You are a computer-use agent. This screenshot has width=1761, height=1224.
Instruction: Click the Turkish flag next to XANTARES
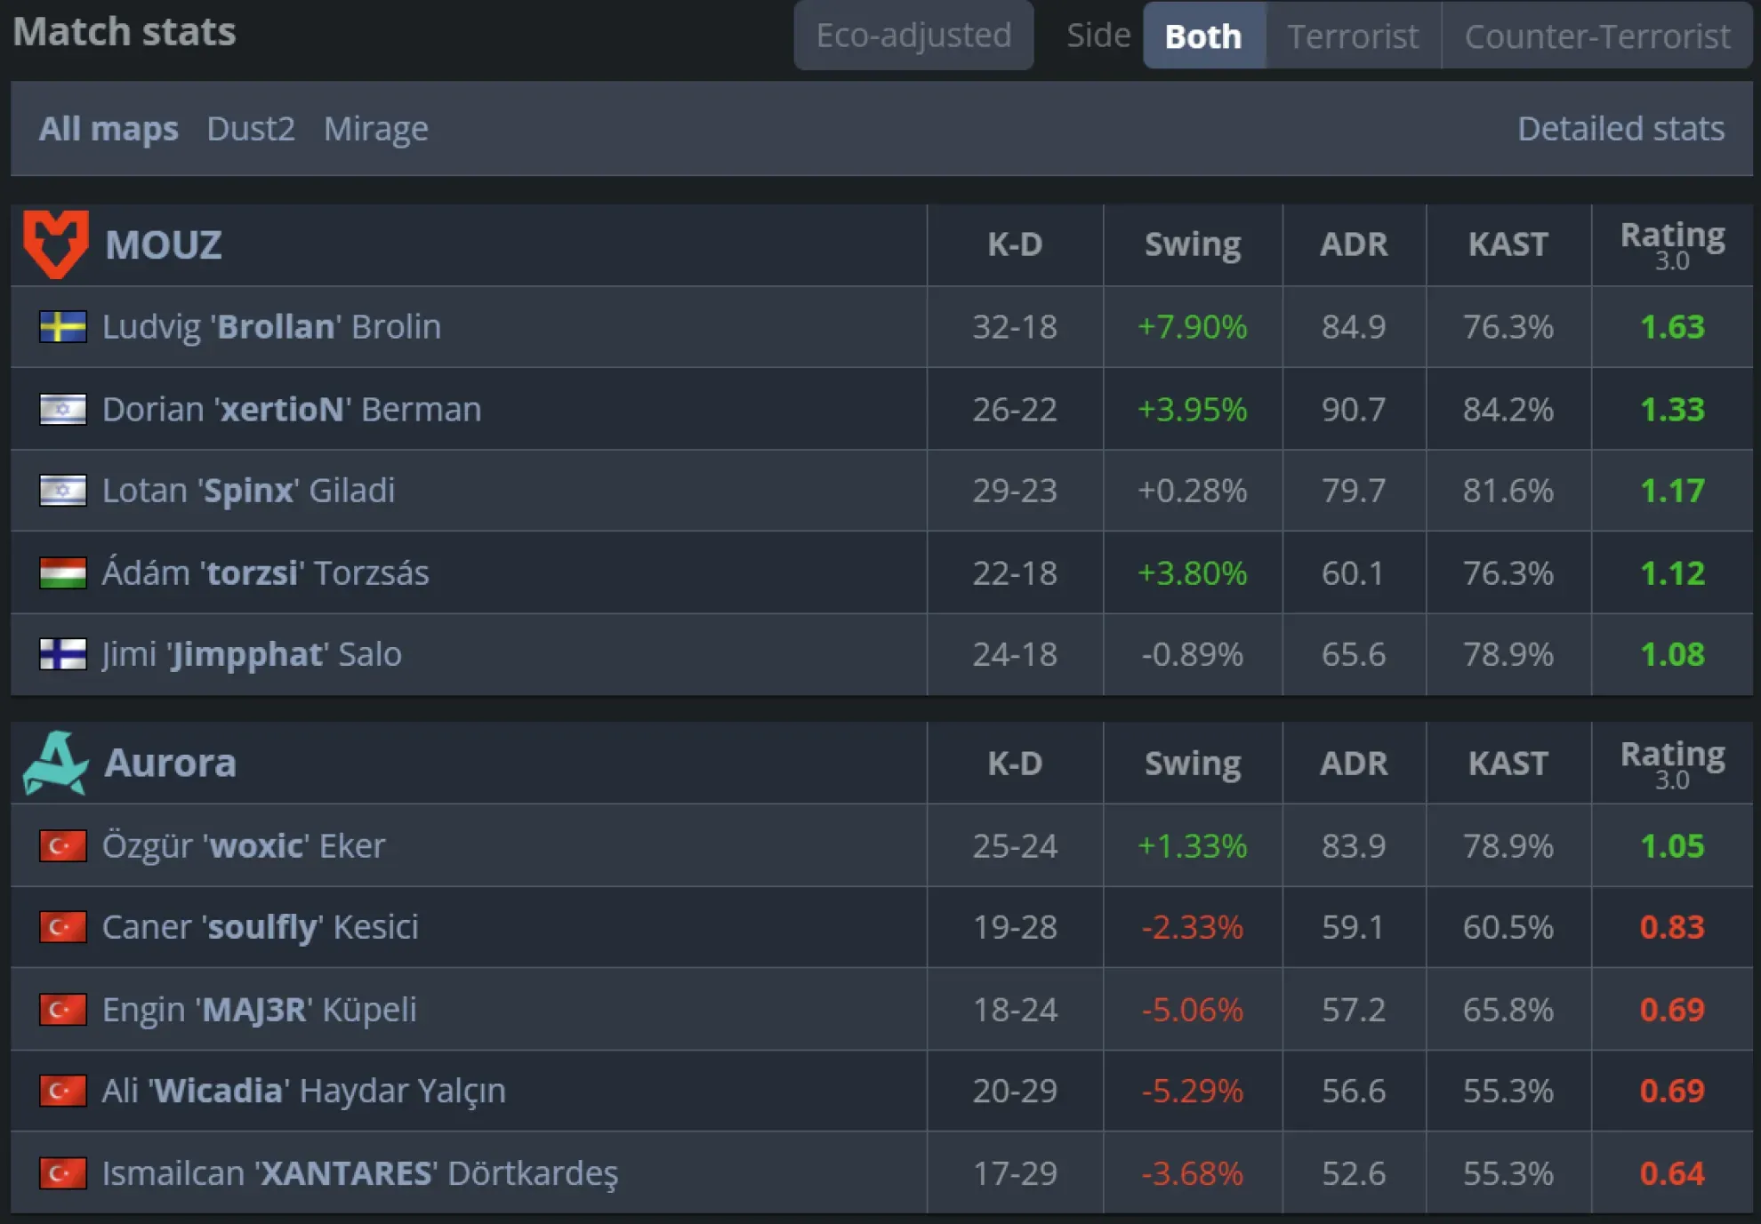[x=61, y=1172]
